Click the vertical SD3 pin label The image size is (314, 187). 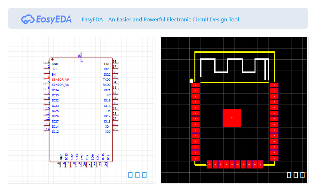coord(77,157)
